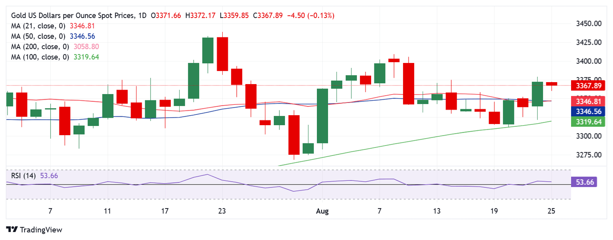Image resolution: width=613 pixels, height=240 pixels.
Task: Click the purple 53.66 RSI axis tag
Action: (585, 183)
